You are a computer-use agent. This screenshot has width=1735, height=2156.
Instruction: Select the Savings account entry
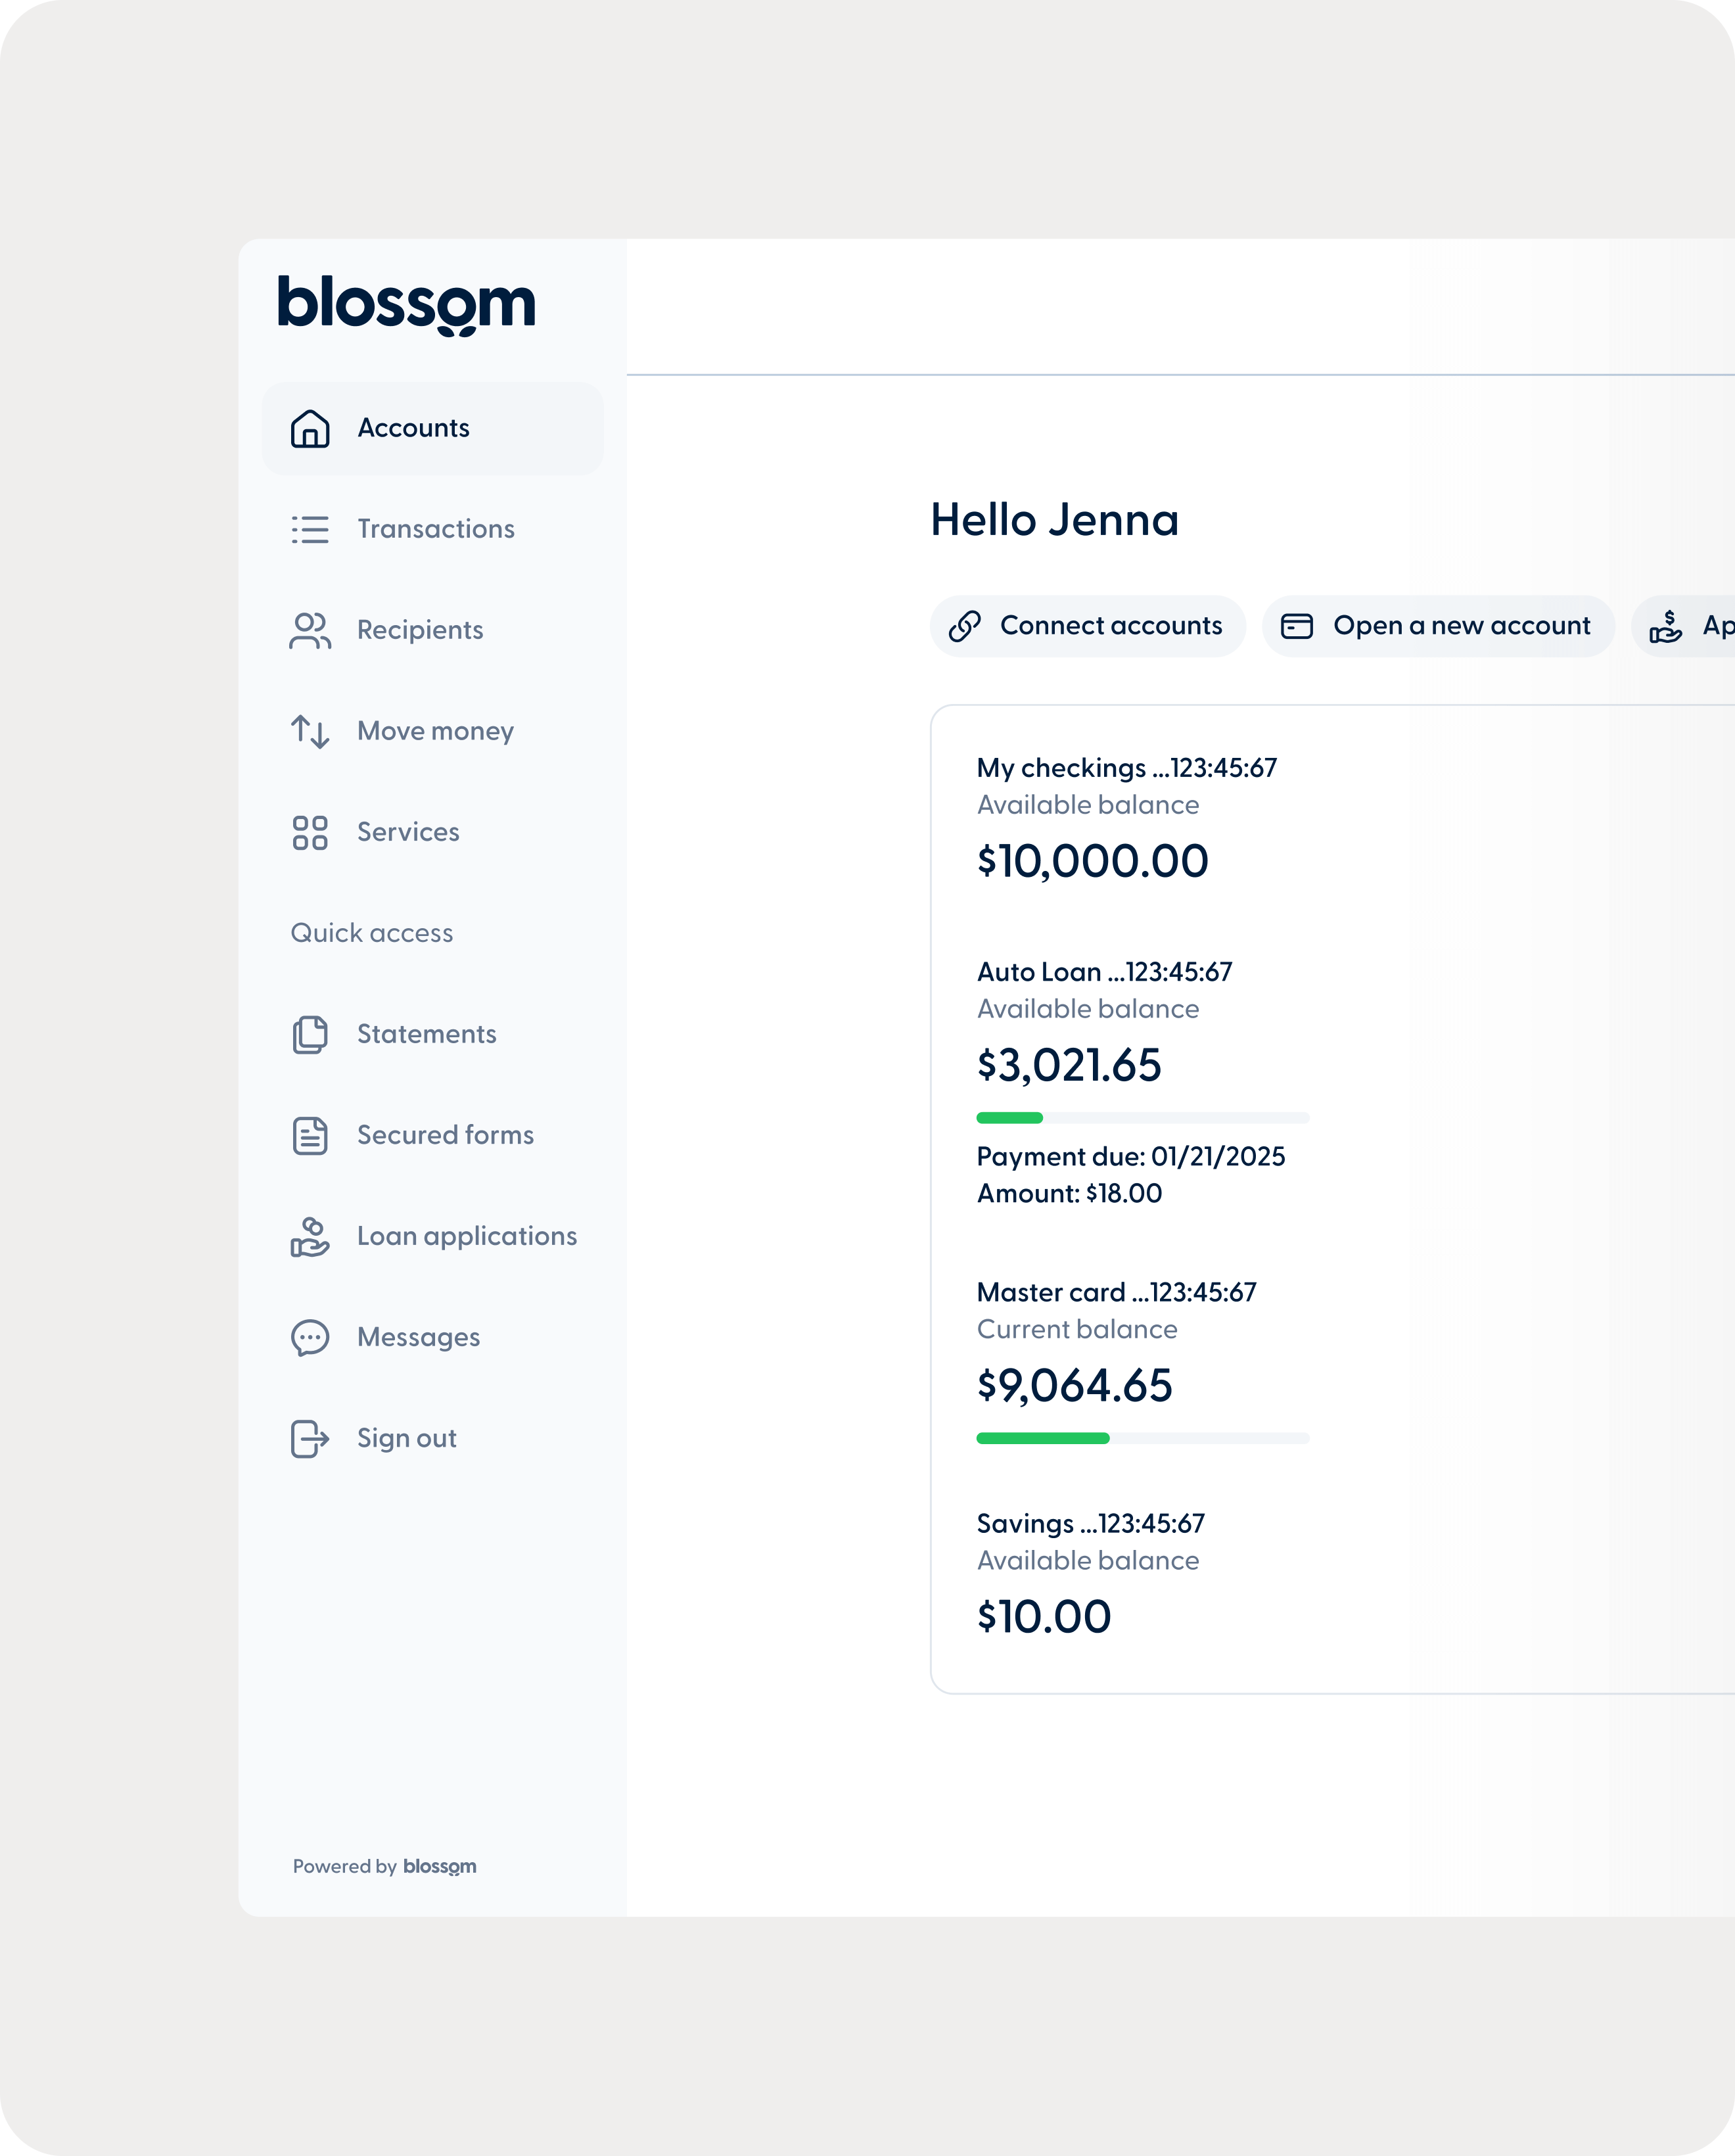coord(1090,1524)
